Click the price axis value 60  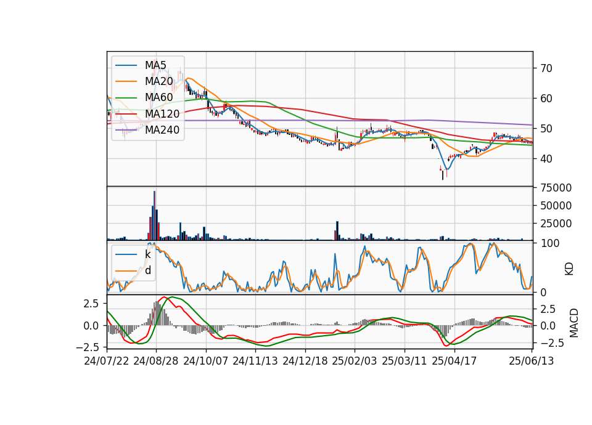click(546, 99)
